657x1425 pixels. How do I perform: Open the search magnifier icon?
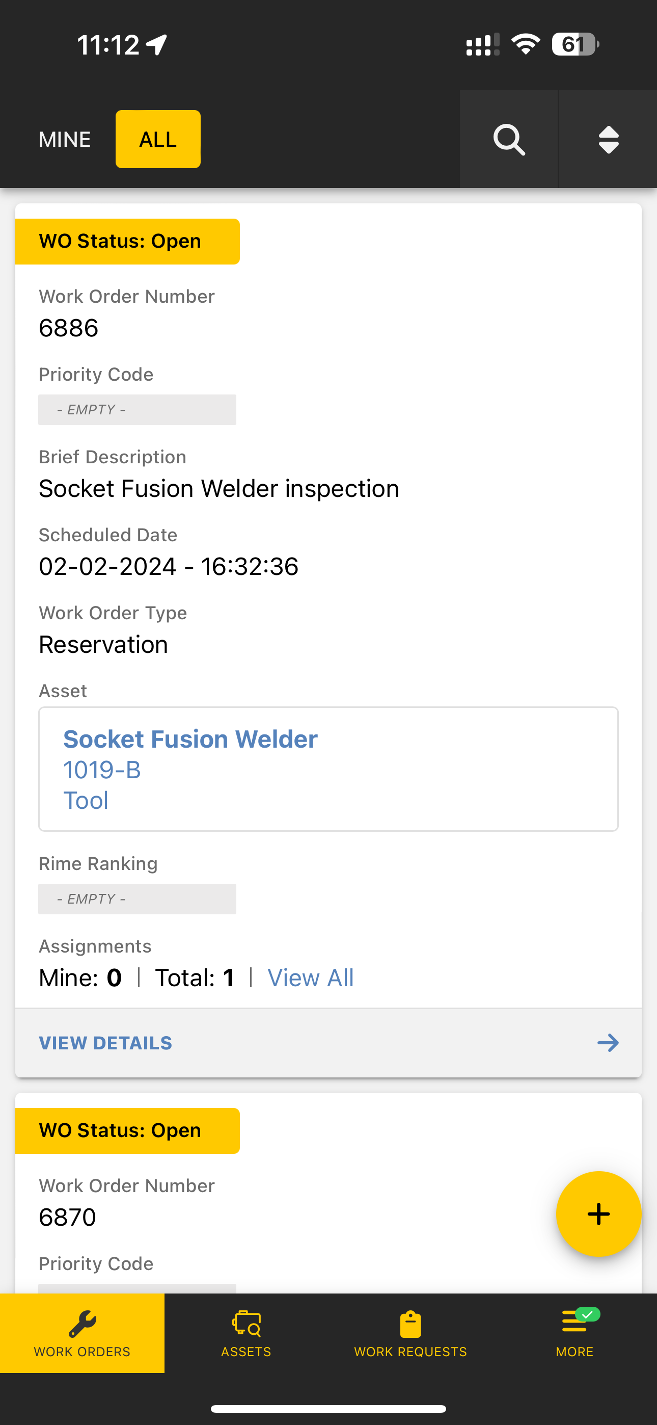click(x=509, y=140)
